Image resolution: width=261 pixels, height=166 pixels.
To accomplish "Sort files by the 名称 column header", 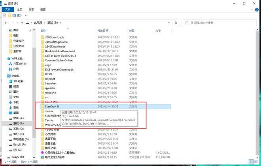I will coord(43,30).
